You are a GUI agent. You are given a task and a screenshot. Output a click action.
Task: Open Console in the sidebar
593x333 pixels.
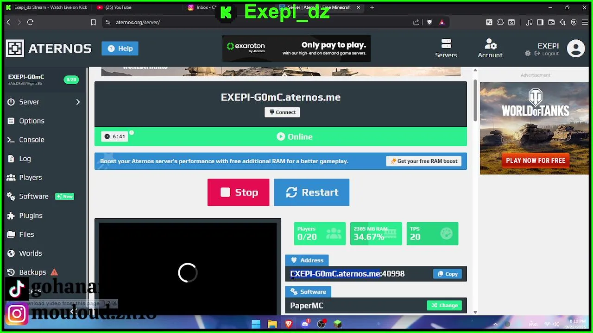click(x=32, y=140)
